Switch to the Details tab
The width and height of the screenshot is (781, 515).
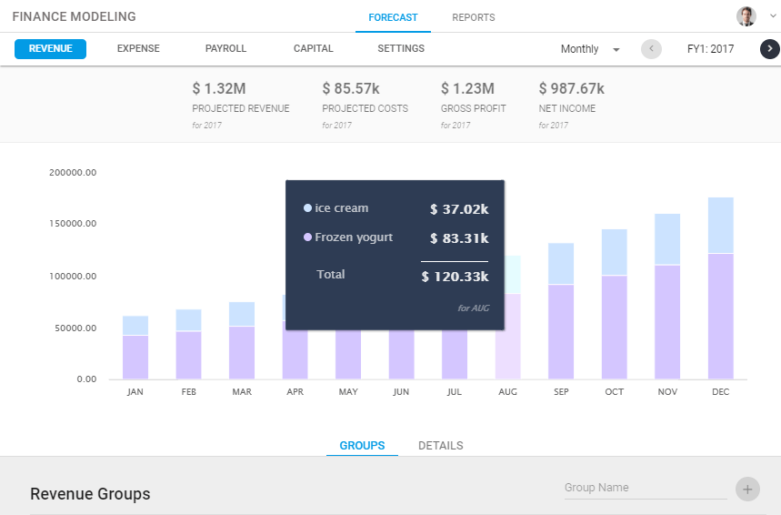pos(440,446)
